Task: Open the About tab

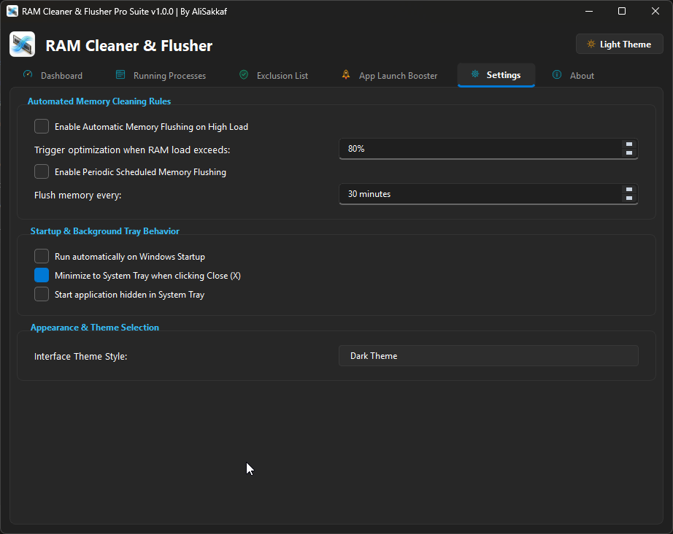Action: (x=574, y=75)
